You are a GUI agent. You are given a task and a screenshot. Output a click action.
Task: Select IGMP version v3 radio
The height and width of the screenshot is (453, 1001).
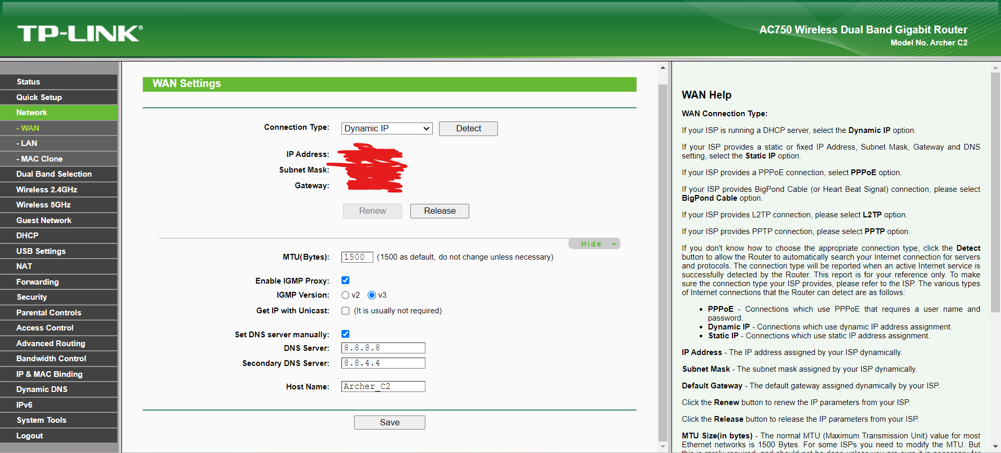pyautogui.click(x=372, y=295)
